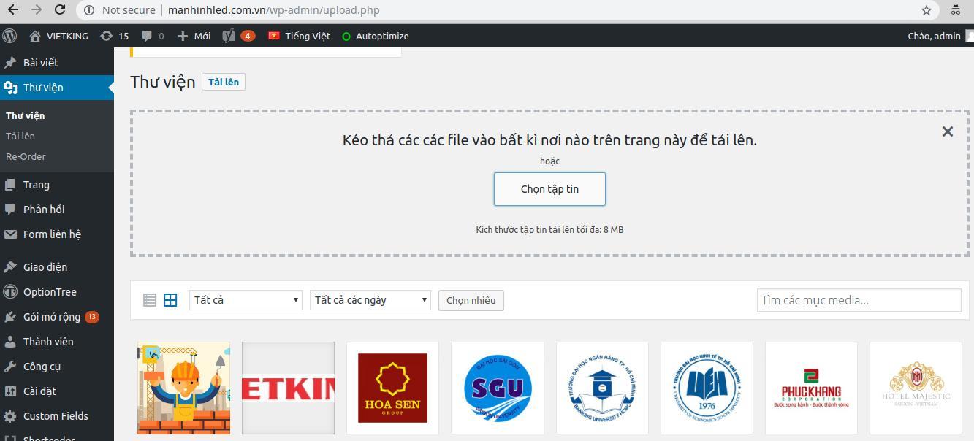This screenshot has width=974, height=441.
Task: Click the Tải lên button beside heading
Action: [x=224, y=82]
